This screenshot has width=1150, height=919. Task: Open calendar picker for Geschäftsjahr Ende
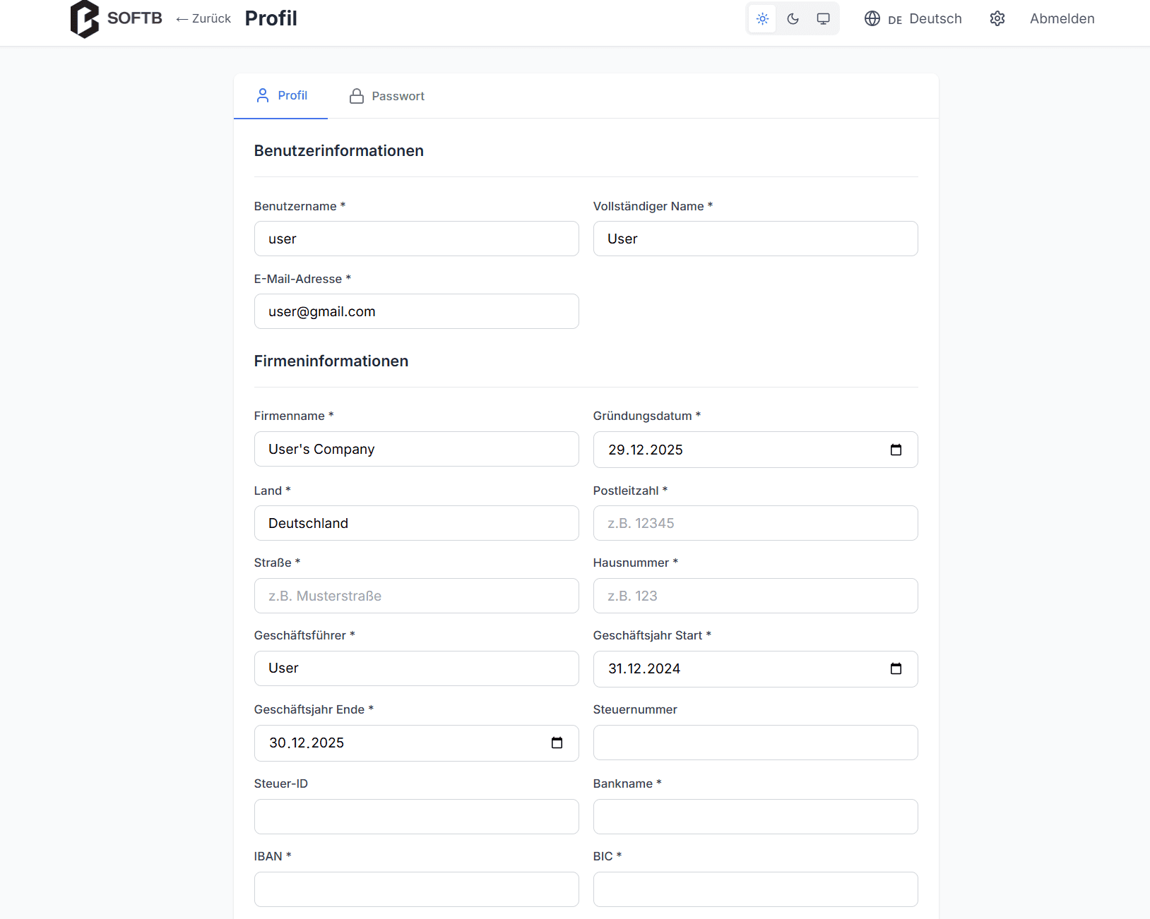click(557, 743)
